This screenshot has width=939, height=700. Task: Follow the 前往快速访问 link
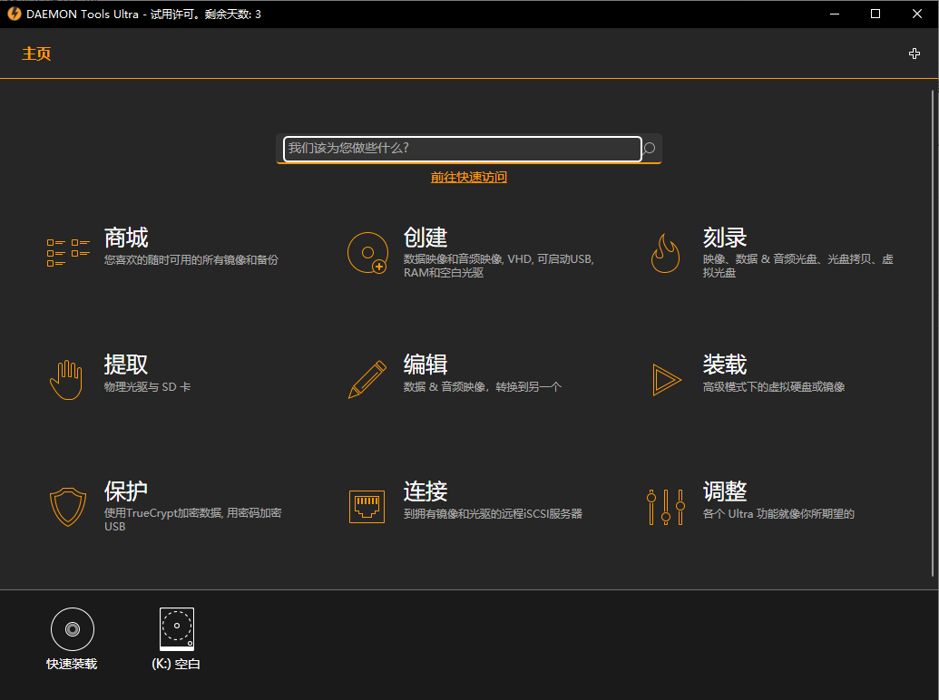coord(469,177)
